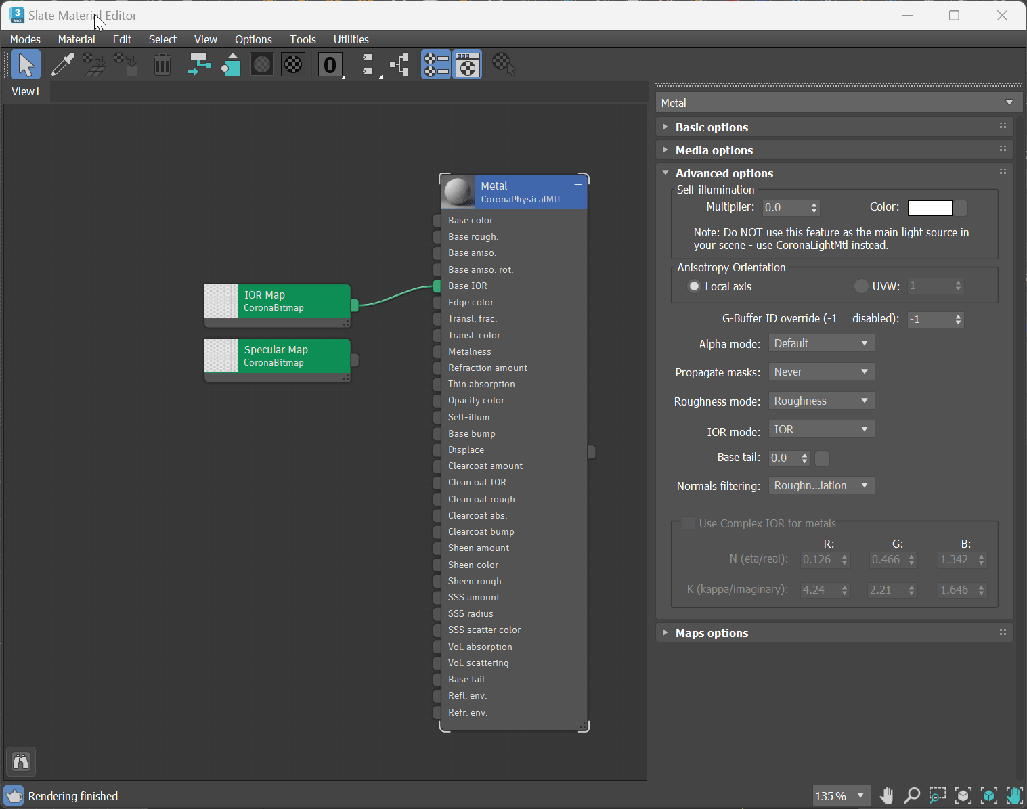
Task: Enable Use Complex IOR for metals
Action: (x=689, y=523)
